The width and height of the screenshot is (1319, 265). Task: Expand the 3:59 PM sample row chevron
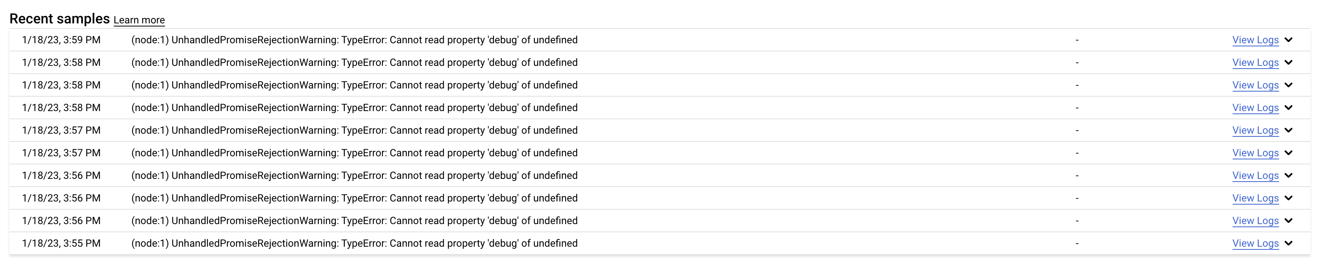[1289, 40]
